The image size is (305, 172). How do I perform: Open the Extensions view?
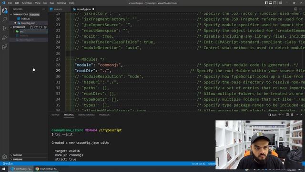point(4,47)
